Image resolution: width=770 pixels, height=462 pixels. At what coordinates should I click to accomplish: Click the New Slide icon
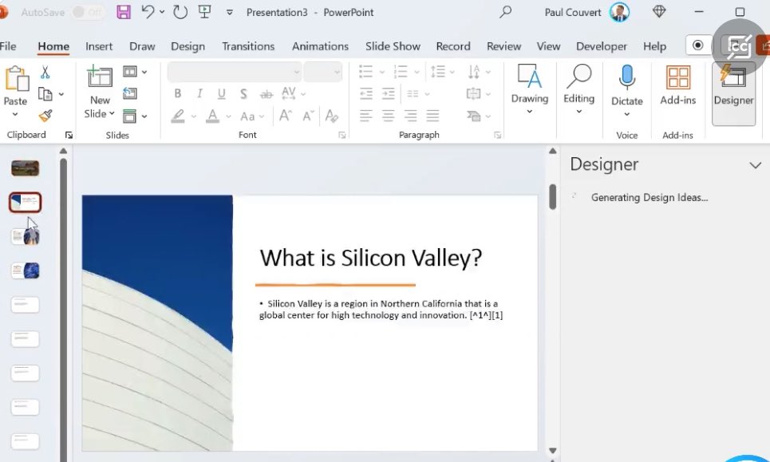coord(99,77)
